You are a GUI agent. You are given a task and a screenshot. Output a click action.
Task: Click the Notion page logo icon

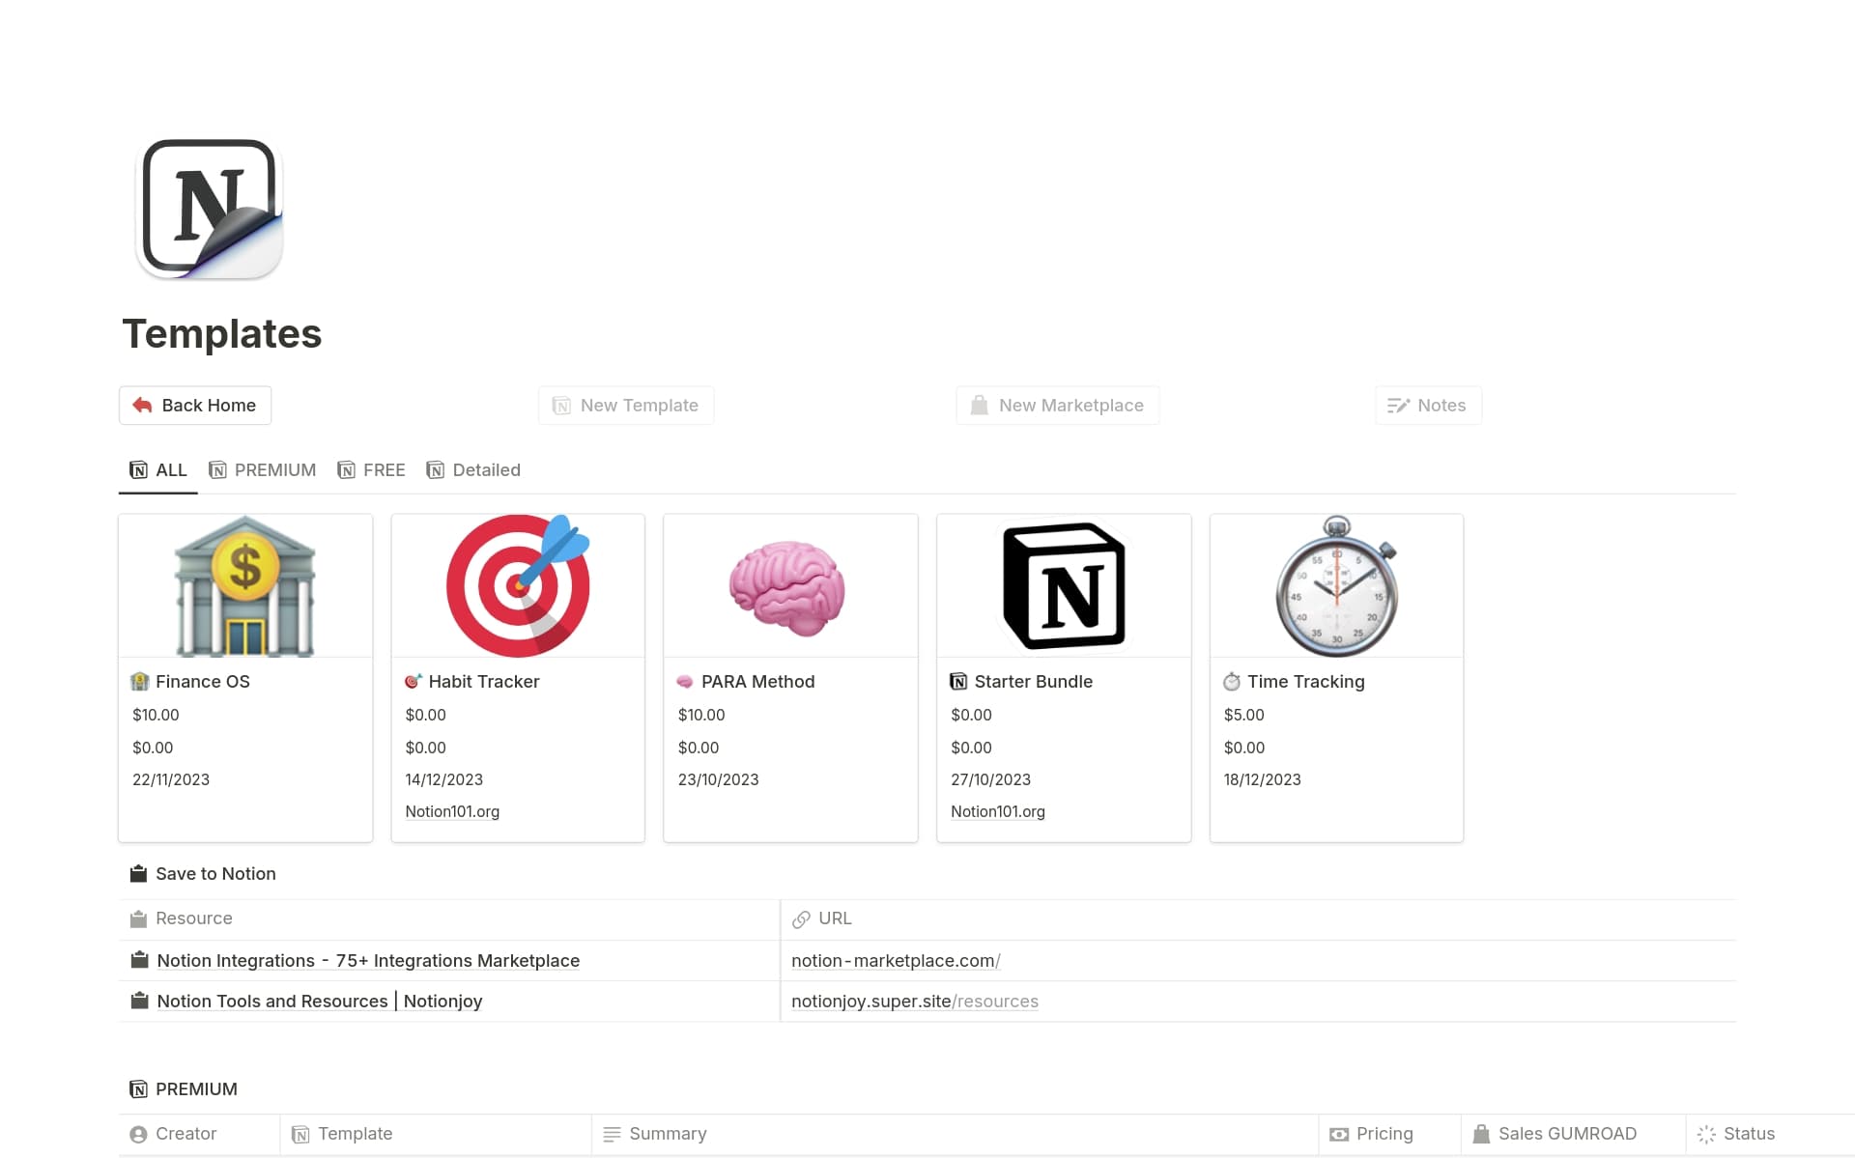pyautogui.click(x=210, y=208)
